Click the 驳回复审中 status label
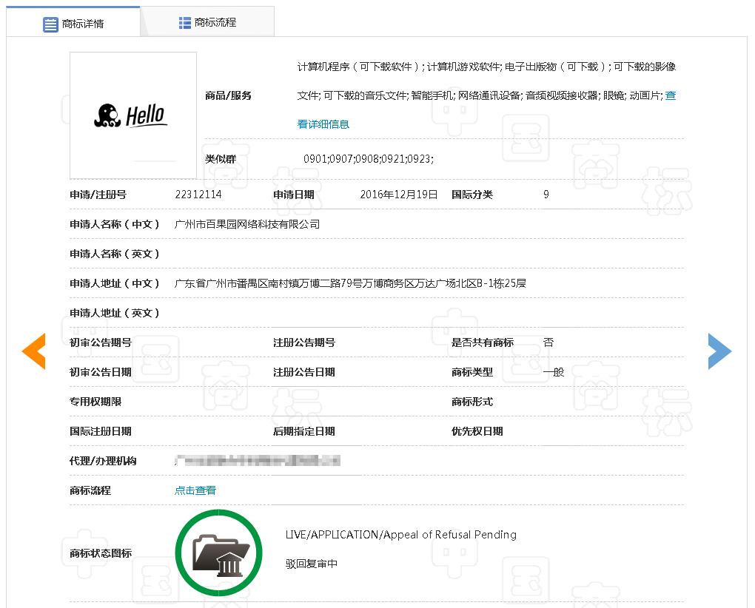 pyautogui.click(x=312, y=564)
